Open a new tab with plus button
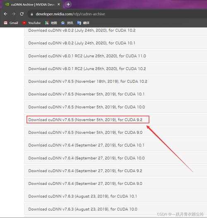Image resolution: width=207 pixels, height=218 pixels. (68, 4)
